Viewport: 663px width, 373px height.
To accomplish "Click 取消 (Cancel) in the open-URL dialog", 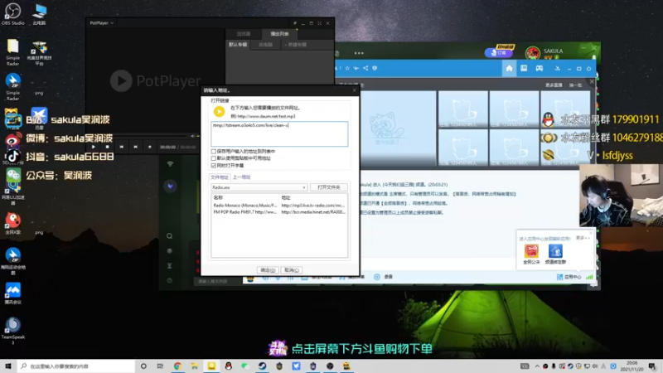I will pos(292,270).
